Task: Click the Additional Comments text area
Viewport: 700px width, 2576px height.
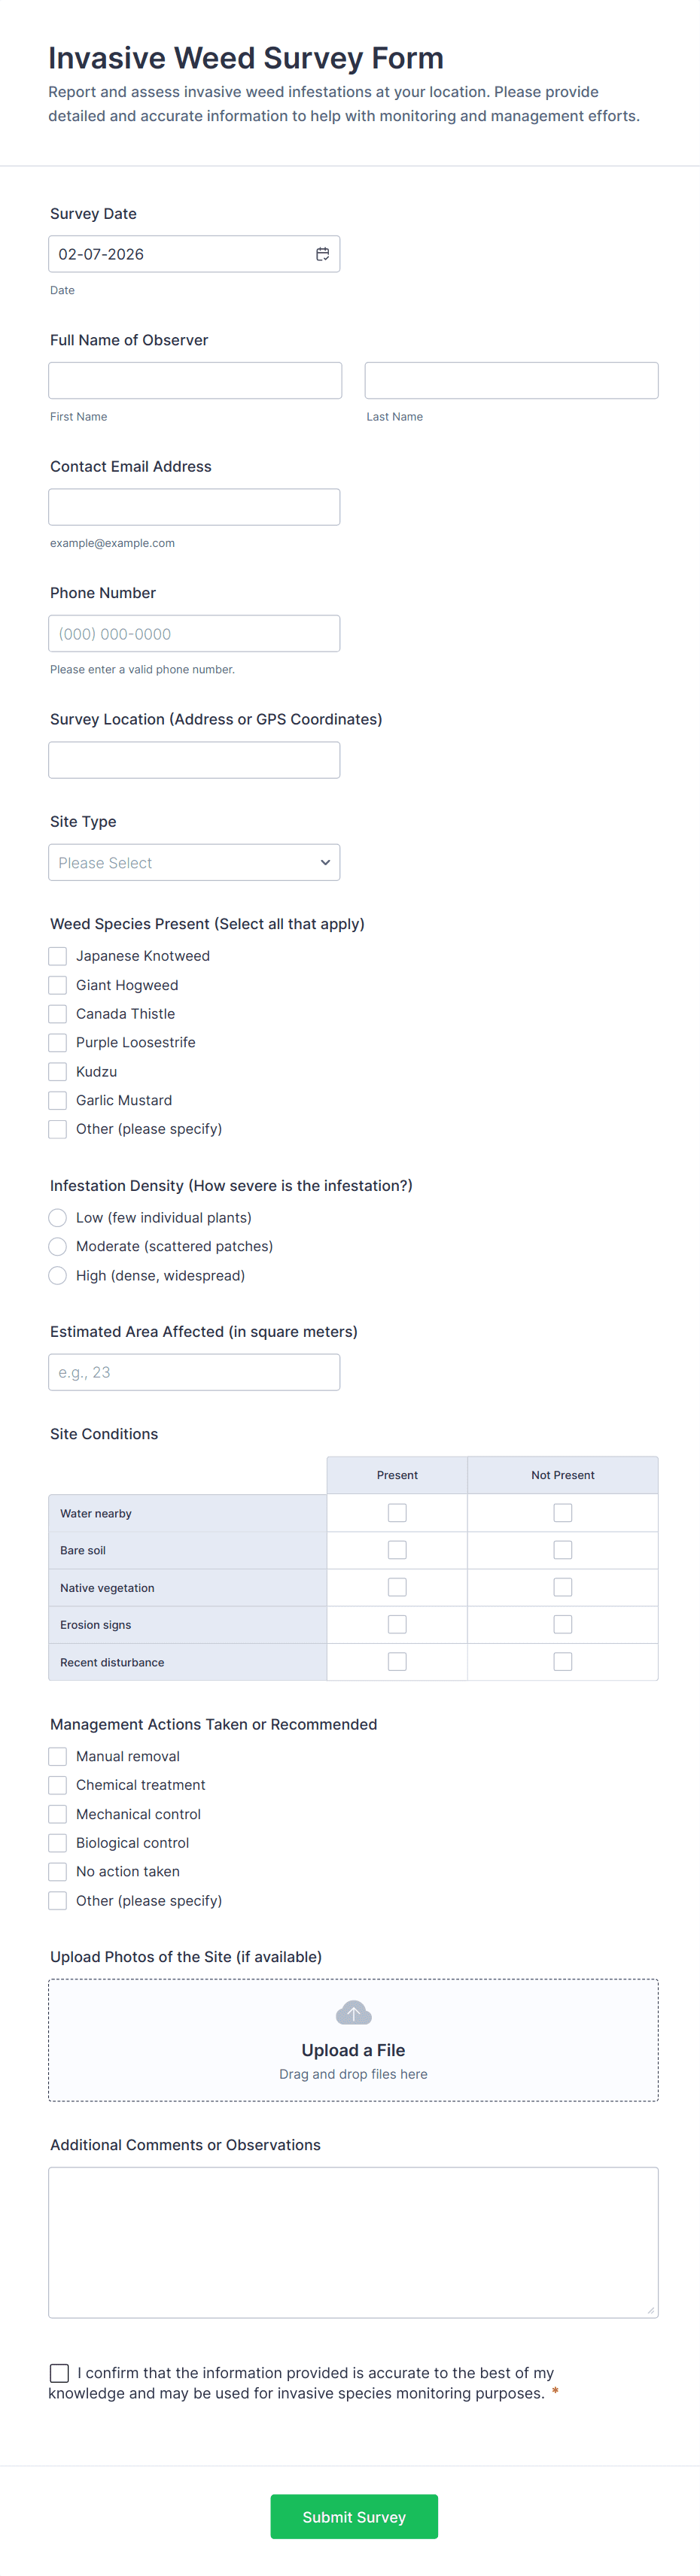Action: (x=353, y=2242)
